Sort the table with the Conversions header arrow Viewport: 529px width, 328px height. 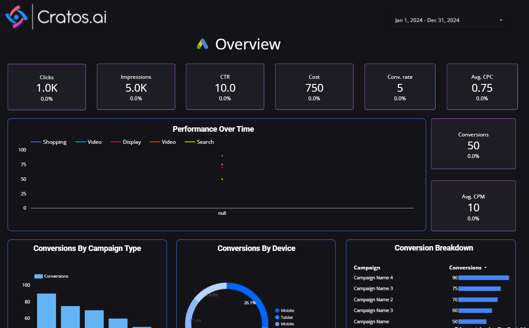486,268
